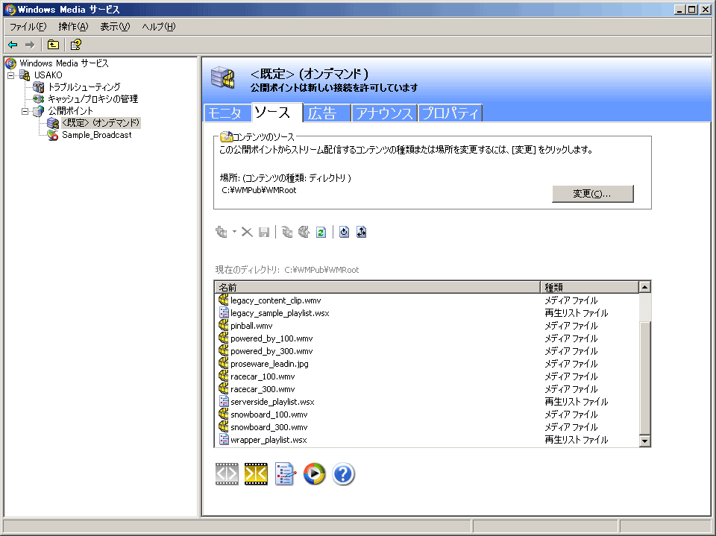Viewport: 716px width, 536px height.
Task: Select racecar_300.wmv file
Action: pyautogui.click(x=263, y=389)
